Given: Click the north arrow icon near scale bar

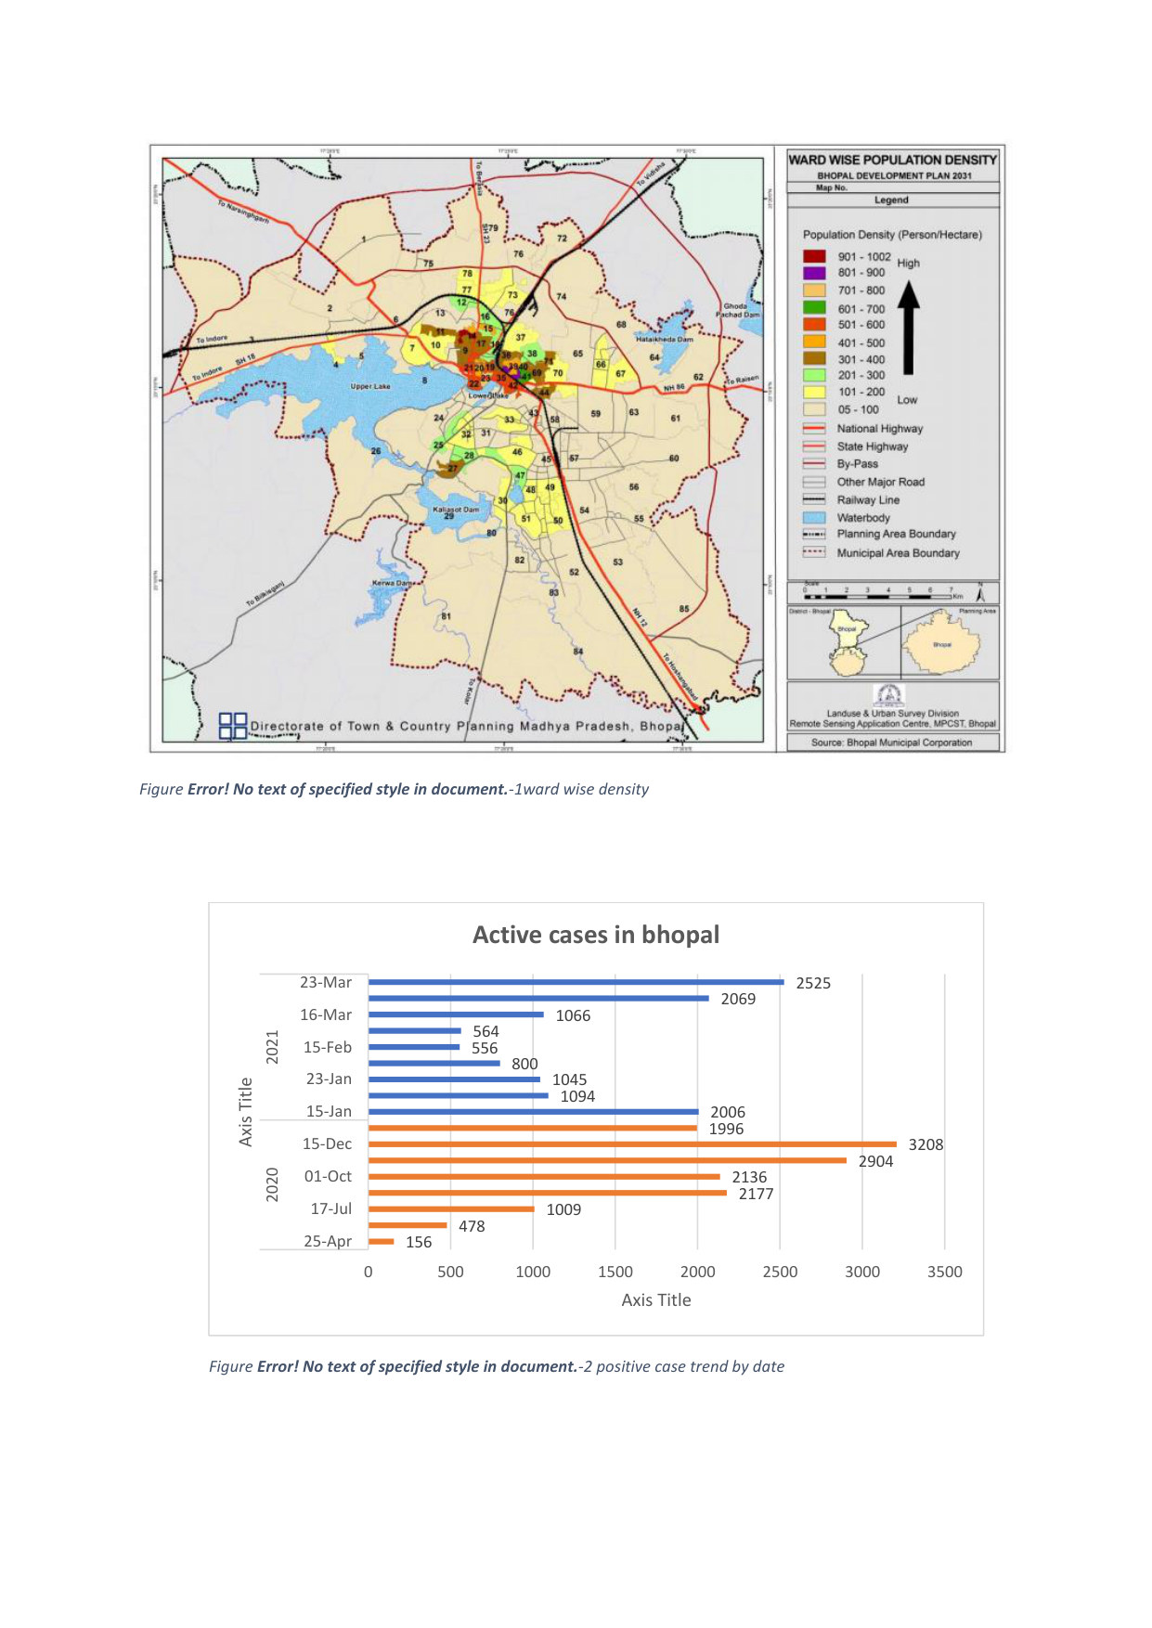Looking at the screenshot, I should [x=980, y=593].
